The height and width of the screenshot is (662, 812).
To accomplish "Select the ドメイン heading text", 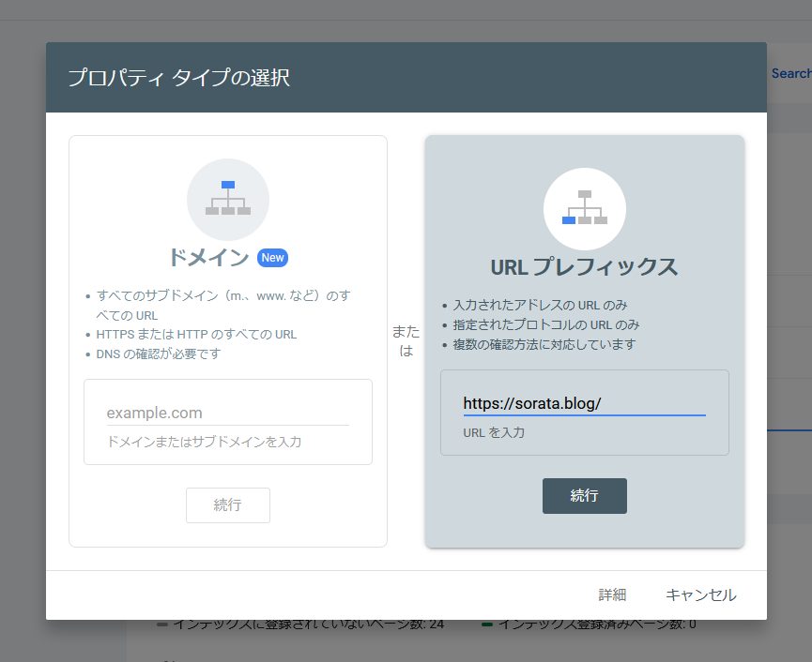I will pos(209,258).
